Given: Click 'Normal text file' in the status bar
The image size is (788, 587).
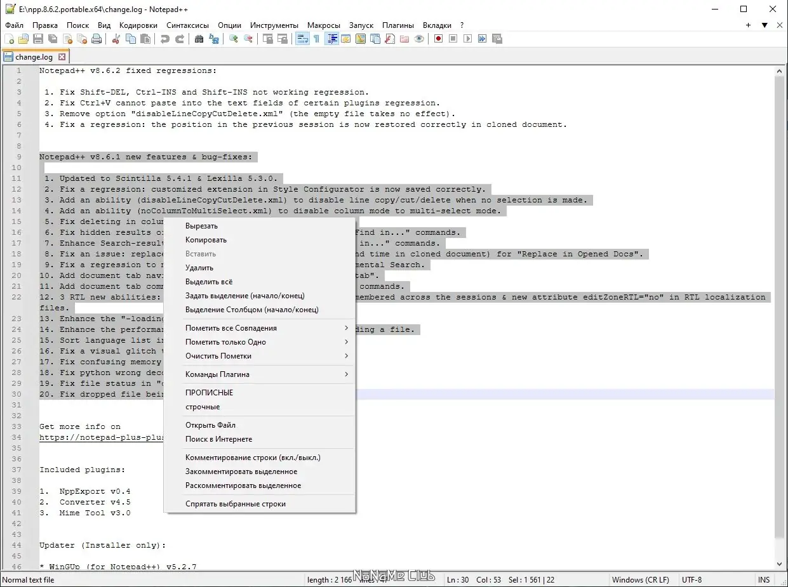Looking at the screenshot, I should [x=29, y=580].
